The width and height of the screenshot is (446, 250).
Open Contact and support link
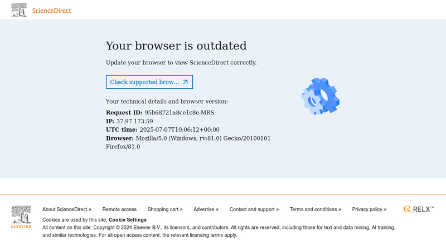(x=254, y=209)
